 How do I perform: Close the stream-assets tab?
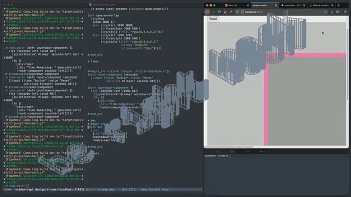pyautogui.click(x=276, y=5)
